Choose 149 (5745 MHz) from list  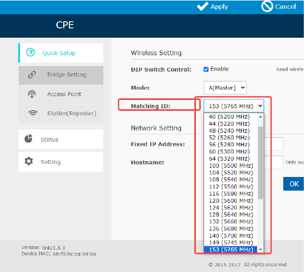(x=231, y=243)
